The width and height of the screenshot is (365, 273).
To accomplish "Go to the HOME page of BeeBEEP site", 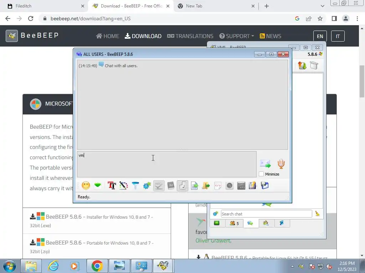I will pos(108,36).
